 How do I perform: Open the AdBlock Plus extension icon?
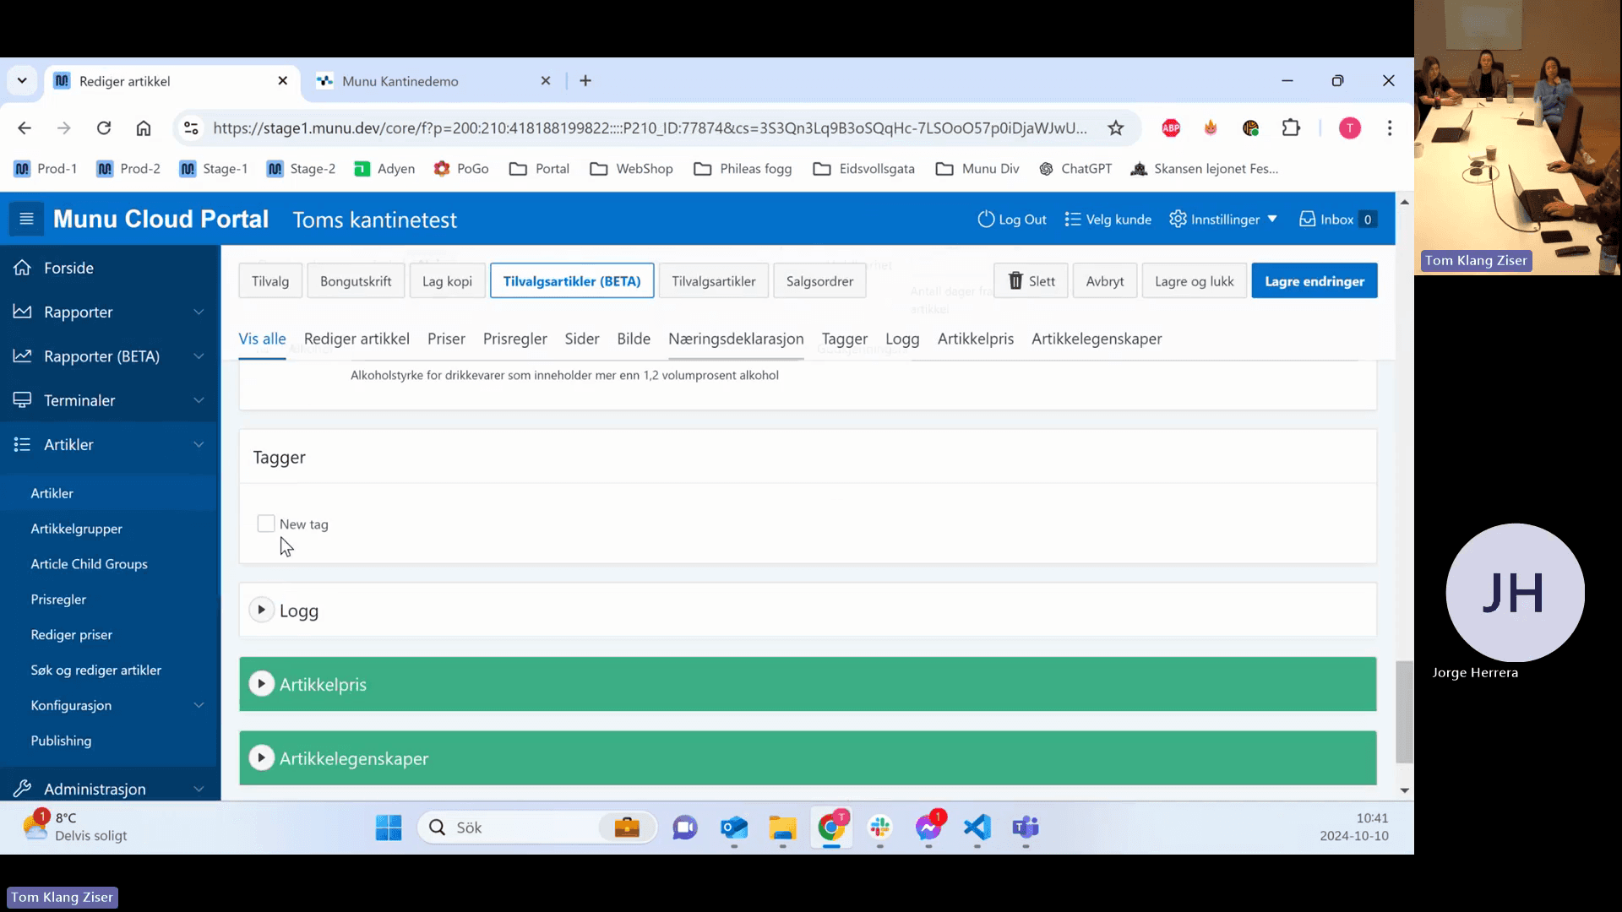1171,128
